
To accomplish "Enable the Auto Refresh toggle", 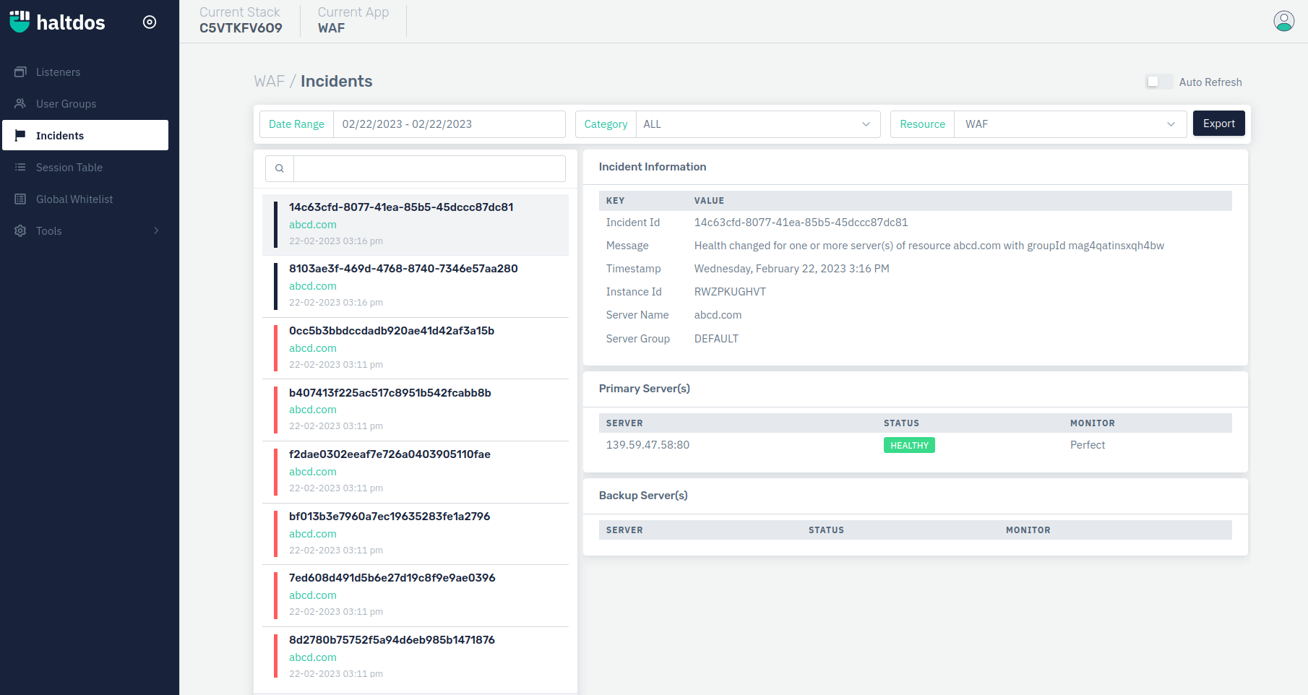I will pyautogui.click(x=1159, y=82).
